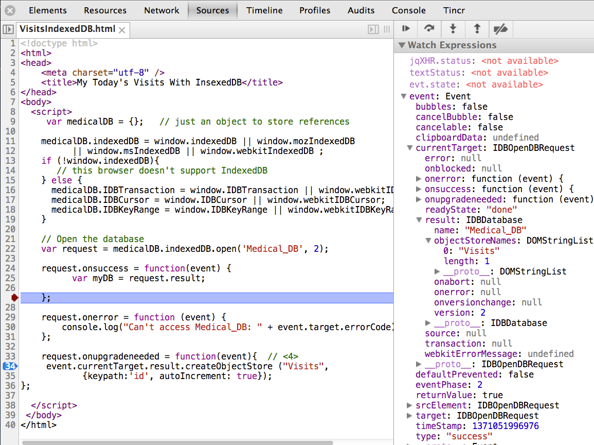Switch to the Network tab

tap(161, 10)
